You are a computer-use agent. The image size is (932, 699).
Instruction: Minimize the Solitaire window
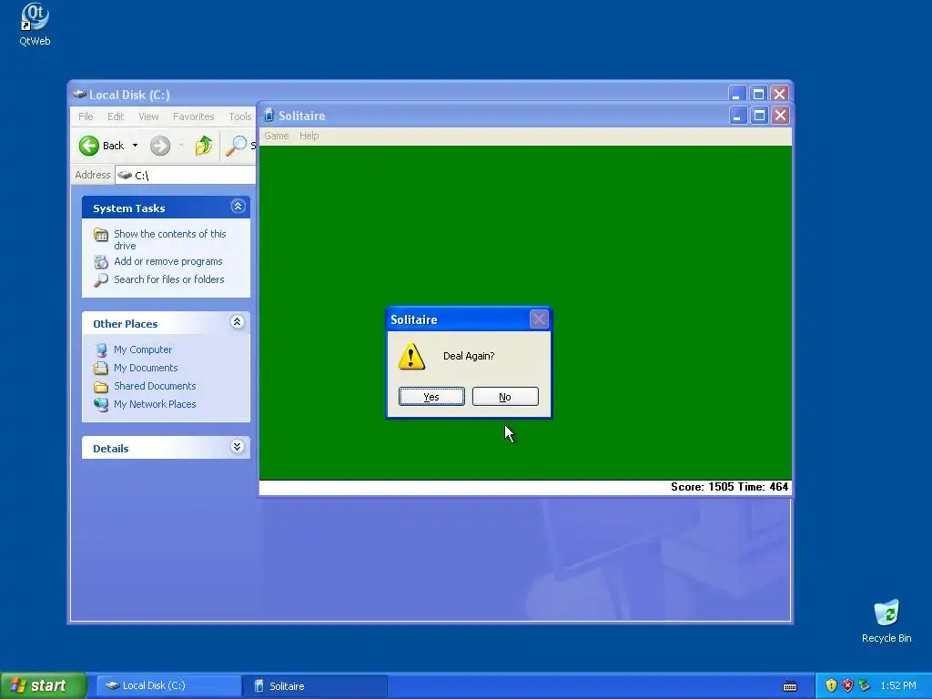(x=737, y=116)
